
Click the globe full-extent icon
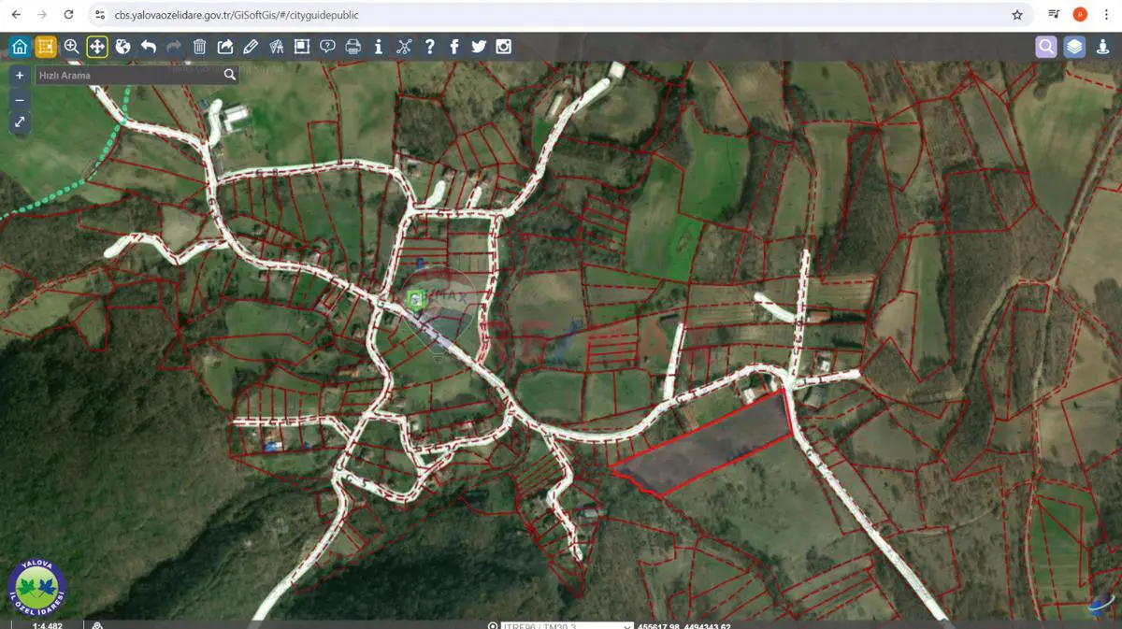coord(122,47)
